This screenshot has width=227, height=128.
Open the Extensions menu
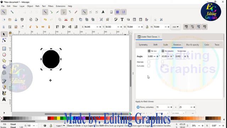tap(61, 6)
